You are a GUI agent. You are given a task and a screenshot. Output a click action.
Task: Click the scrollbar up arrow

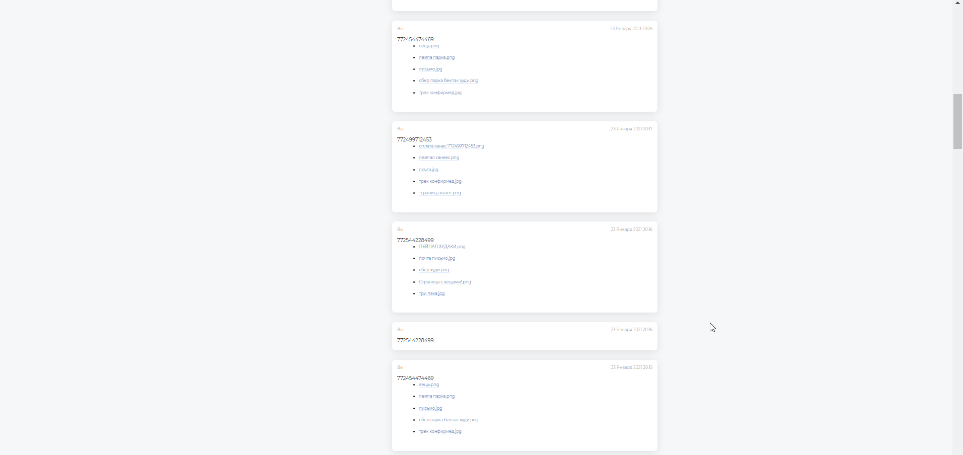tap(957, 3)
